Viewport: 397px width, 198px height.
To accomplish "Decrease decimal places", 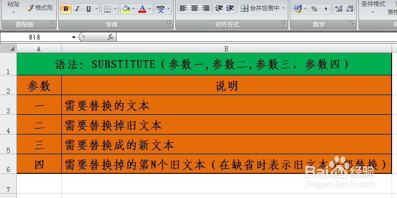I will [x=350, y=9].
